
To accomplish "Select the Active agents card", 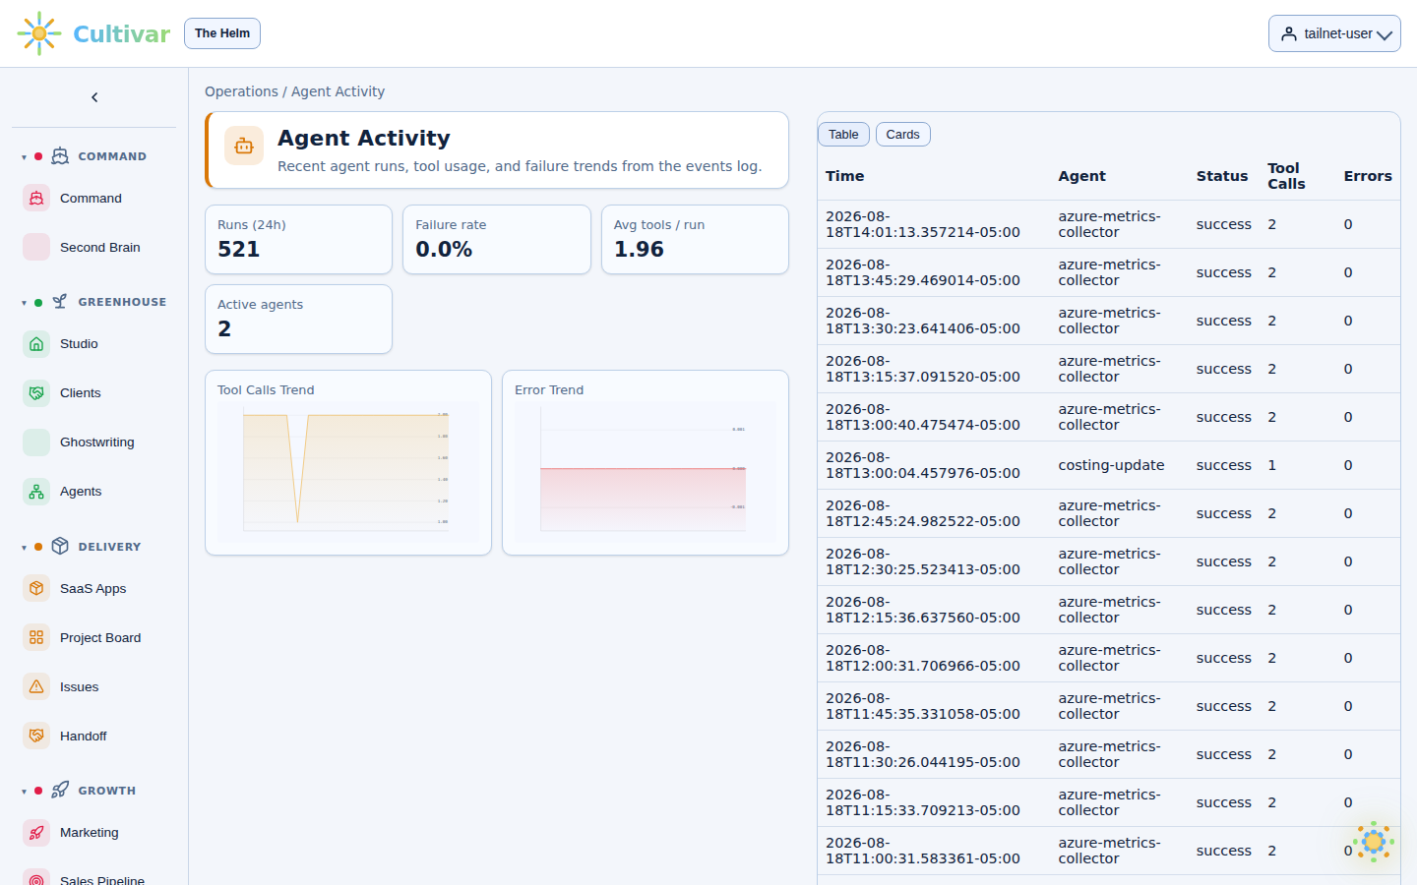I will (298, 319).
